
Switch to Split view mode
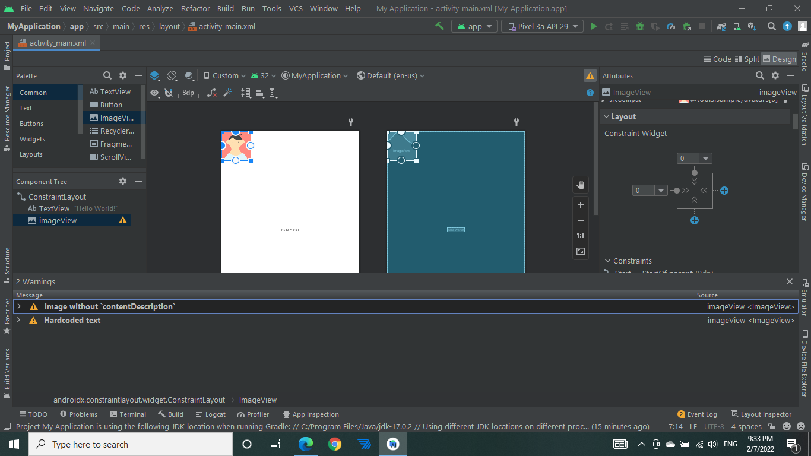pos(747,59)
